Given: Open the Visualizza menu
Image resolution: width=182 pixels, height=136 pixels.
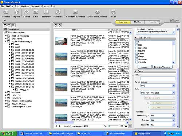Looking at the screenshot, I should point(25,6).
